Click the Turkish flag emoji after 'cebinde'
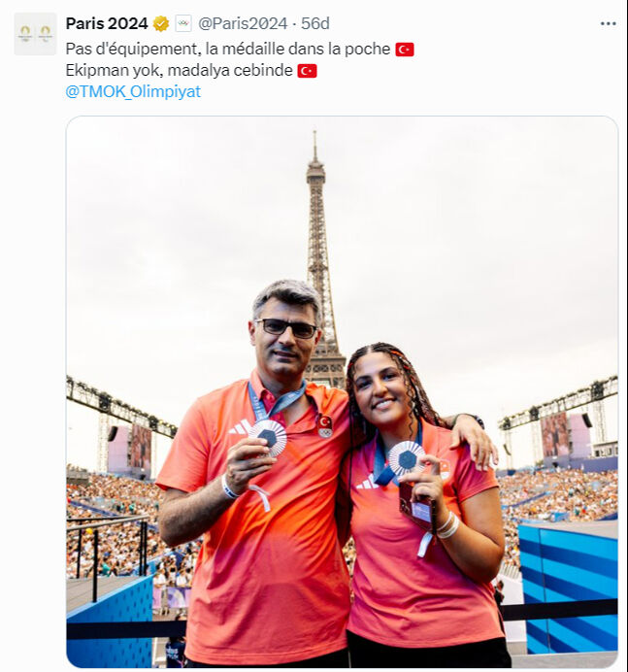Image resolution: width=628 pixels, height=672 pixels. 307,71
